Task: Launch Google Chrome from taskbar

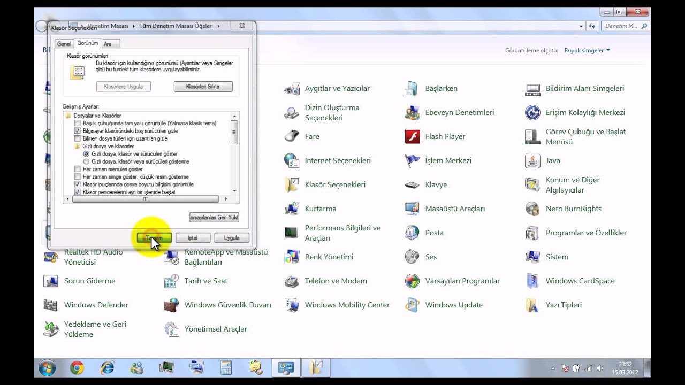Action: (x=77, y=368)
